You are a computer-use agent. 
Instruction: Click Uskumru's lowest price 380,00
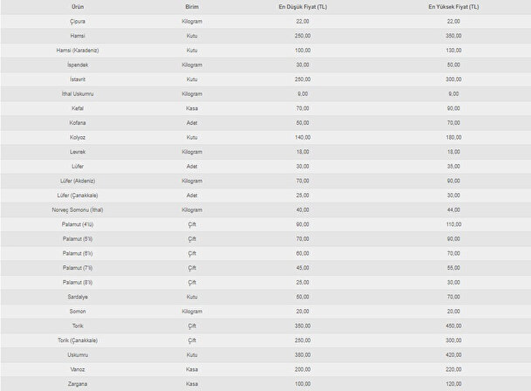[303, 355]
